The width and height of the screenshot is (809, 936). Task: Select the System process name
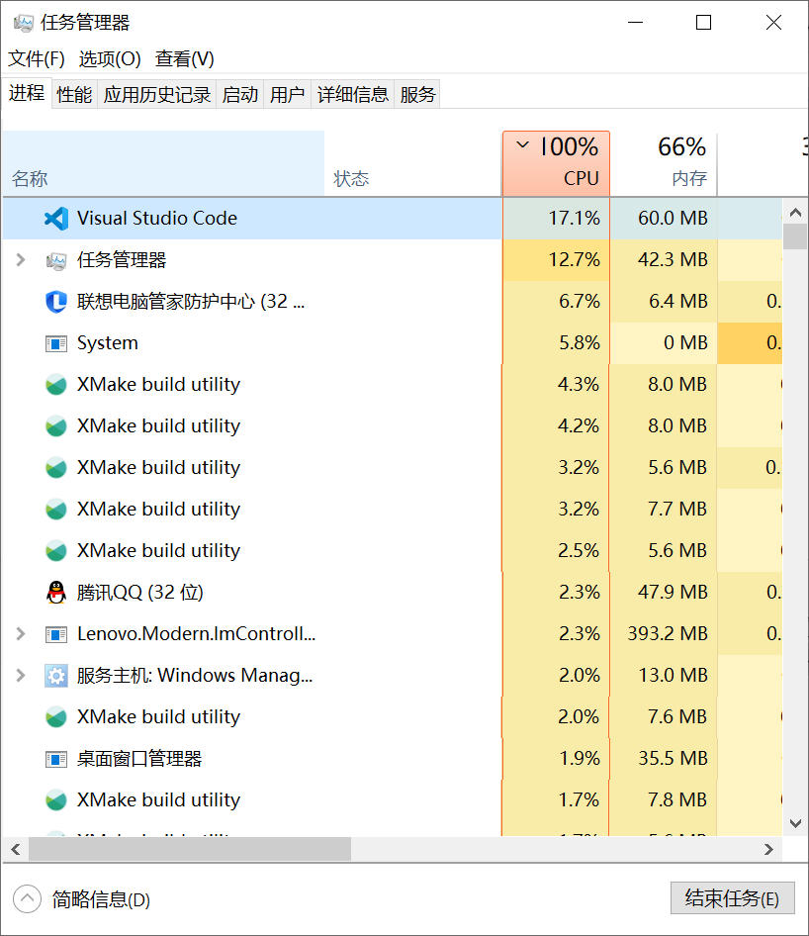click(x=108, y=343)
